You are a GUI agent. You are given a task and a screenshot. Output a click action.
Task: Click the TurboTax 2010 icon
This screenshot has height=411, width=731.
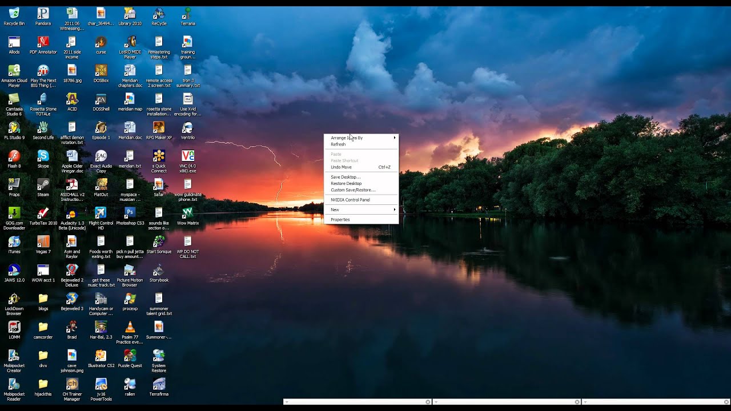[x=43, y=216]
